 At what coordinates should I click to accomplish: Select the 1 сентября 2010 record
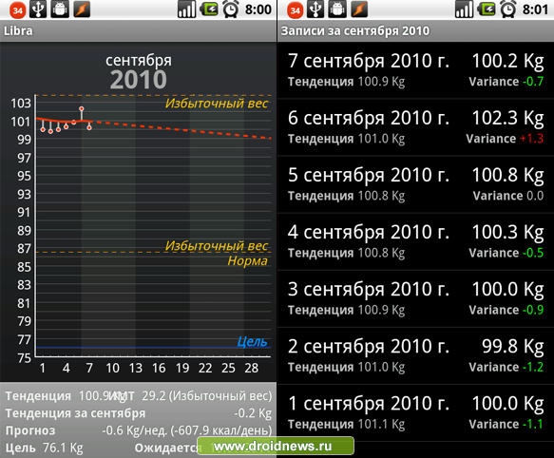pyautogui.click(x=415, y=412)
